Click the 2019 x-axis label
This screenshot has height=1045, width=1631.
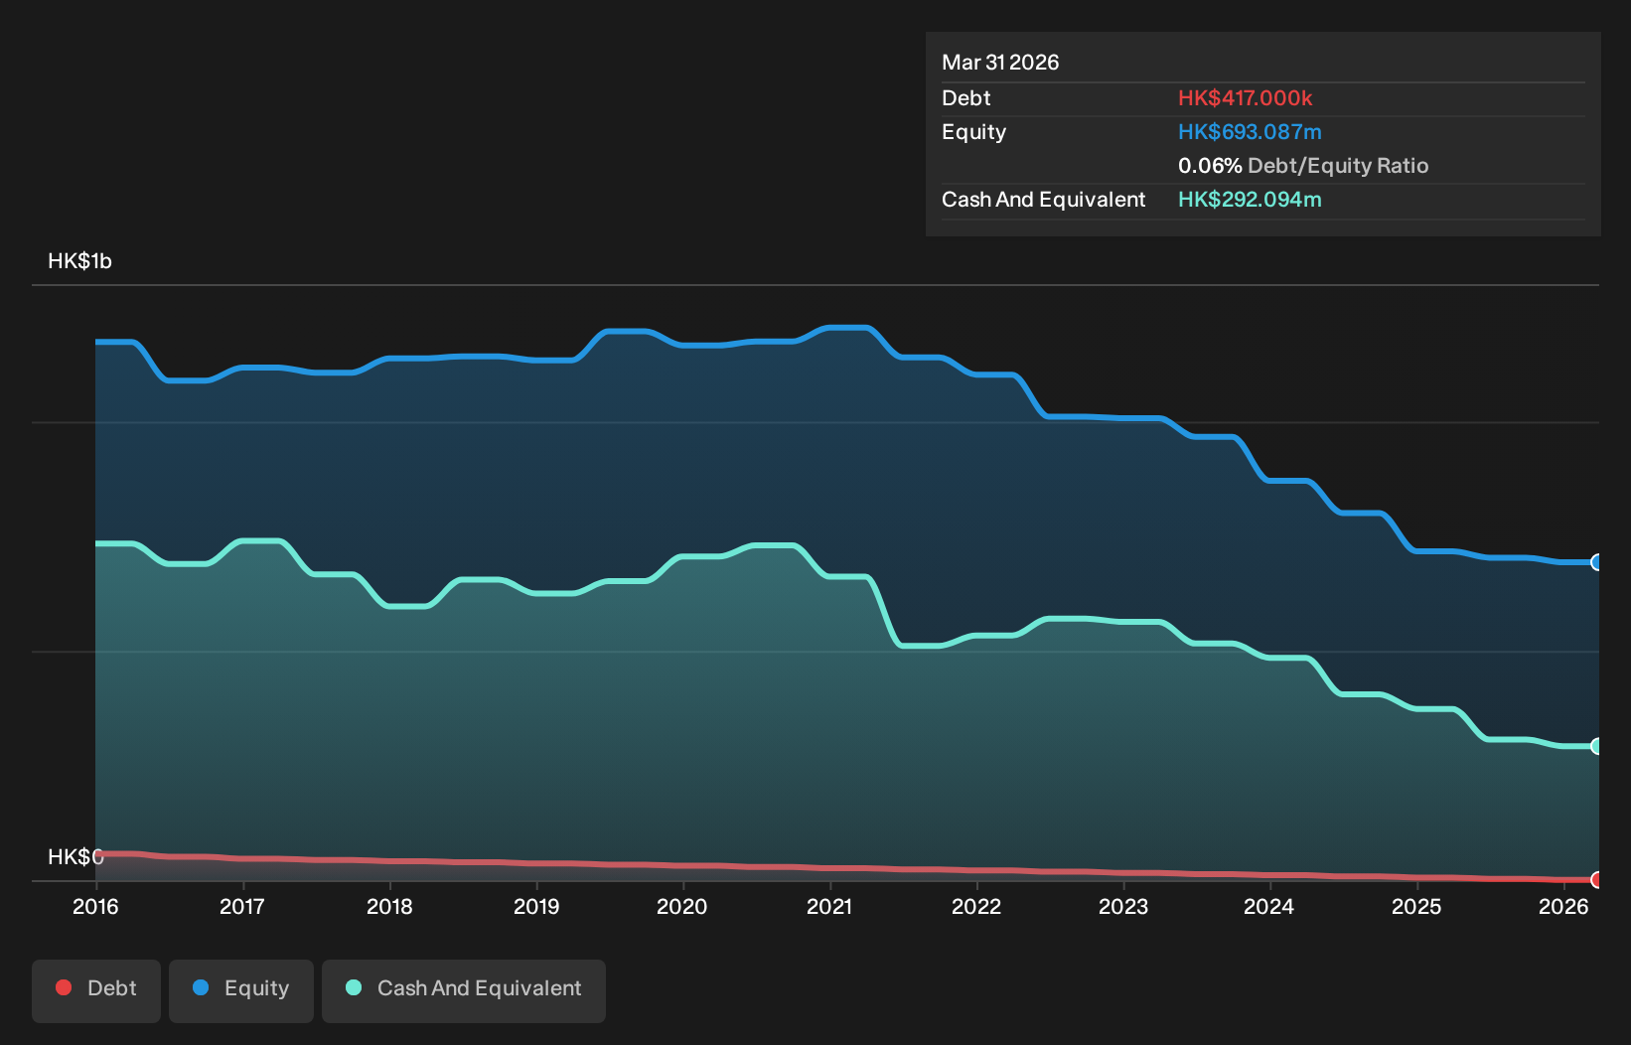[536, 906]
